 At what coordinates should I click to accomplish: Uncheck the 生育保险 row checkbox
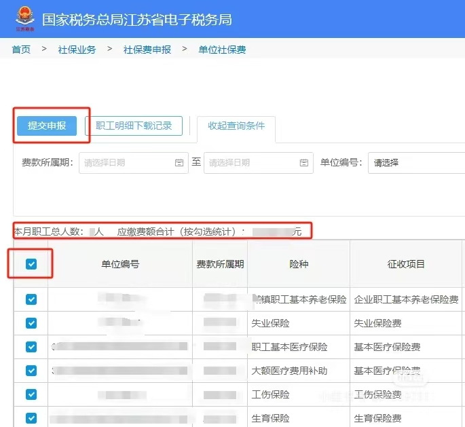click(31, 418)
